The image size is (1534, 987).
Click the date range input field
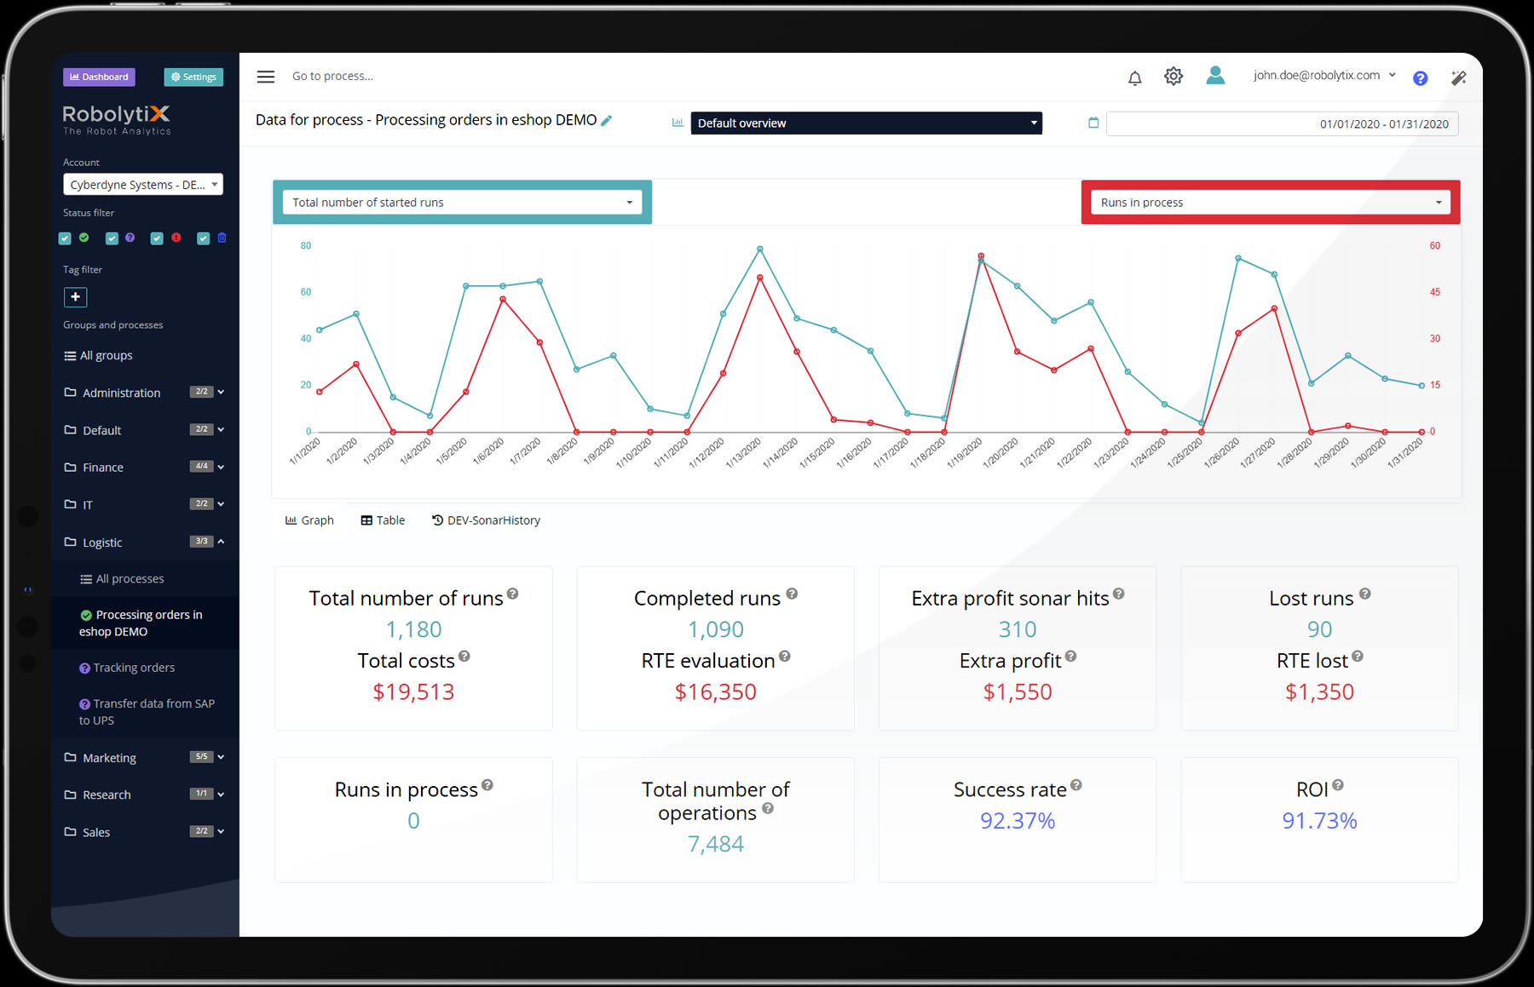coord(1283,123)
